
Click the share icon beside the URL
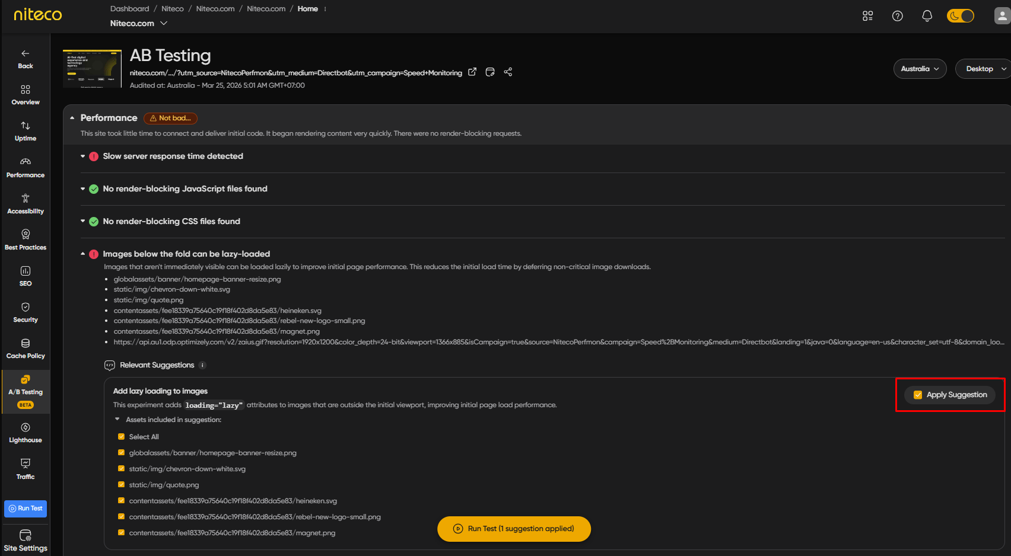point(508,72)
